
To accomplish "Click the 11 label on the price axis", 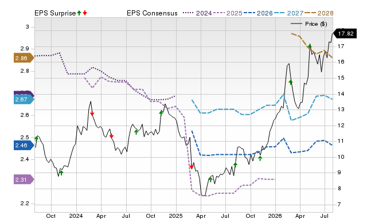I will 341,141.
